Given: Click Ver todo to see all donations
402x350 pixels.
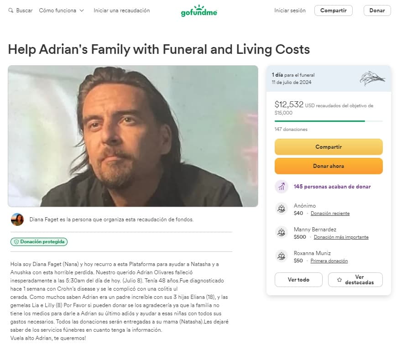Looking at the screenshot, I should coord(298,280).
